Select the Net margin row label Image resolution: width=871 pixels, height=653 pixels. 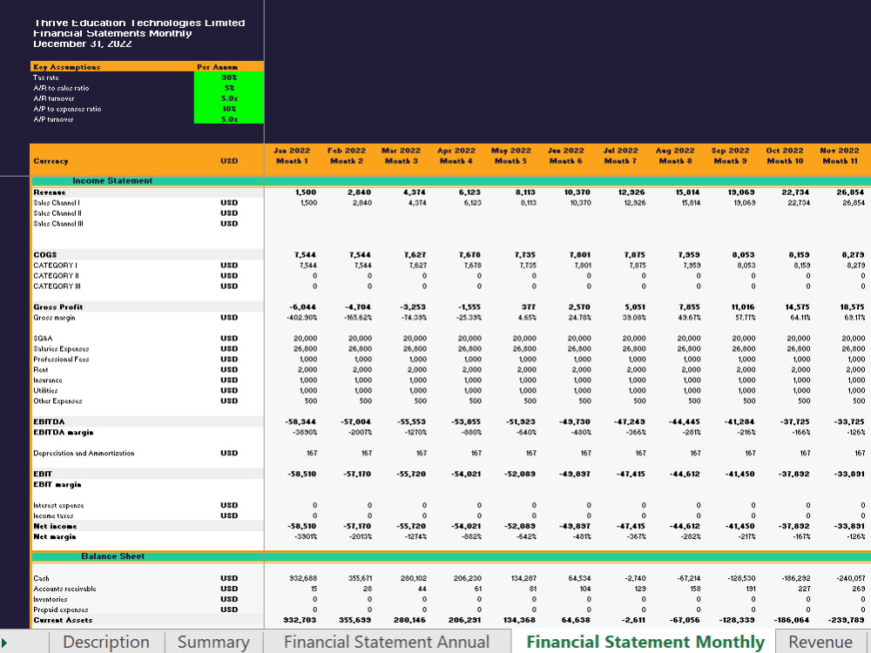click(54, 537)
